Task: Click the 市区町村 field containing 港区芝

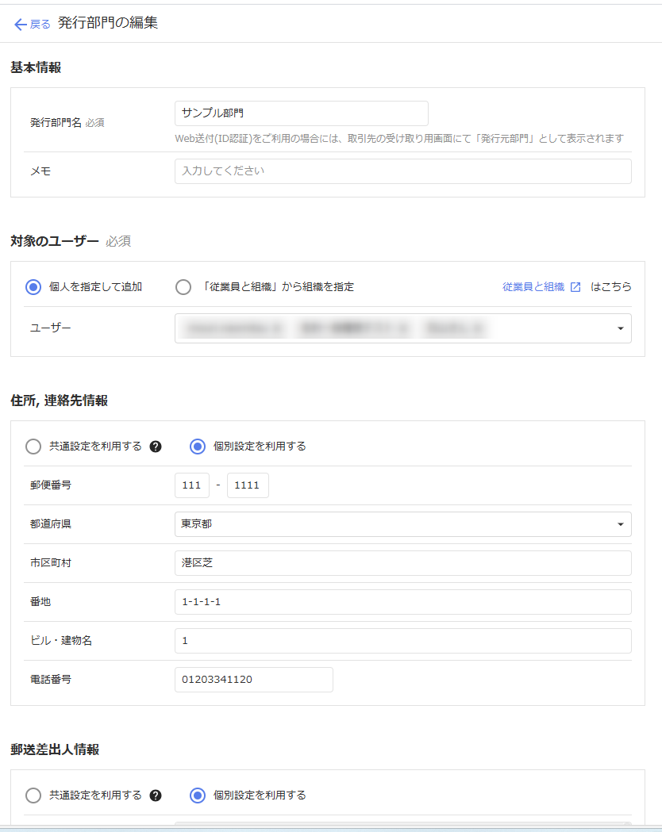Action: (402, 563)
